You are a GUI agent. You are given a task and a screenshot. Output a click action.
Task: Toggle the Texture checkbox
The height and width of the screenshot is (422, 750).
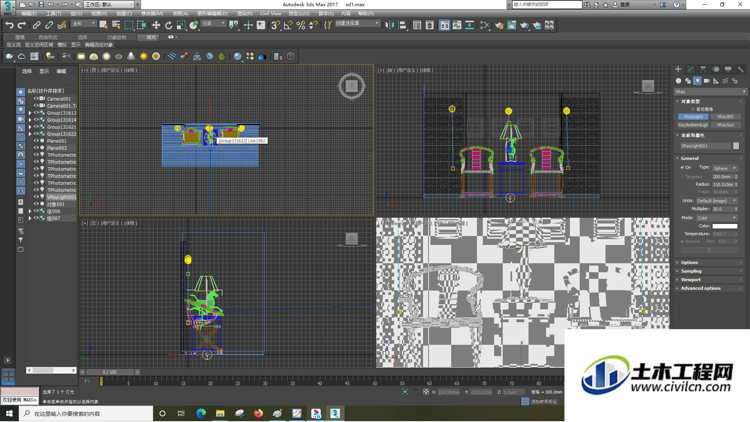click(682, 241)
